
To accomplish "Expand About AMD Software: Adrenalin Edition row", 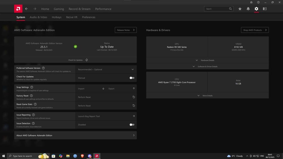I will tap(76, 135).
